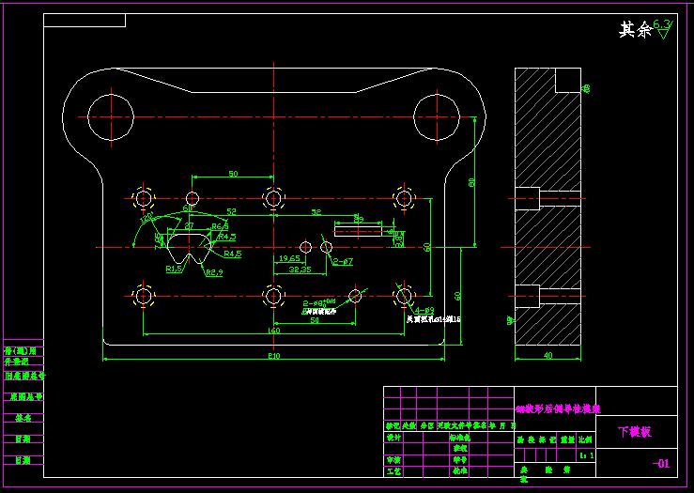Screen dimensions: 694x493
Task: Select the 40 thickness dimension under section view
Action: [547, 355]
